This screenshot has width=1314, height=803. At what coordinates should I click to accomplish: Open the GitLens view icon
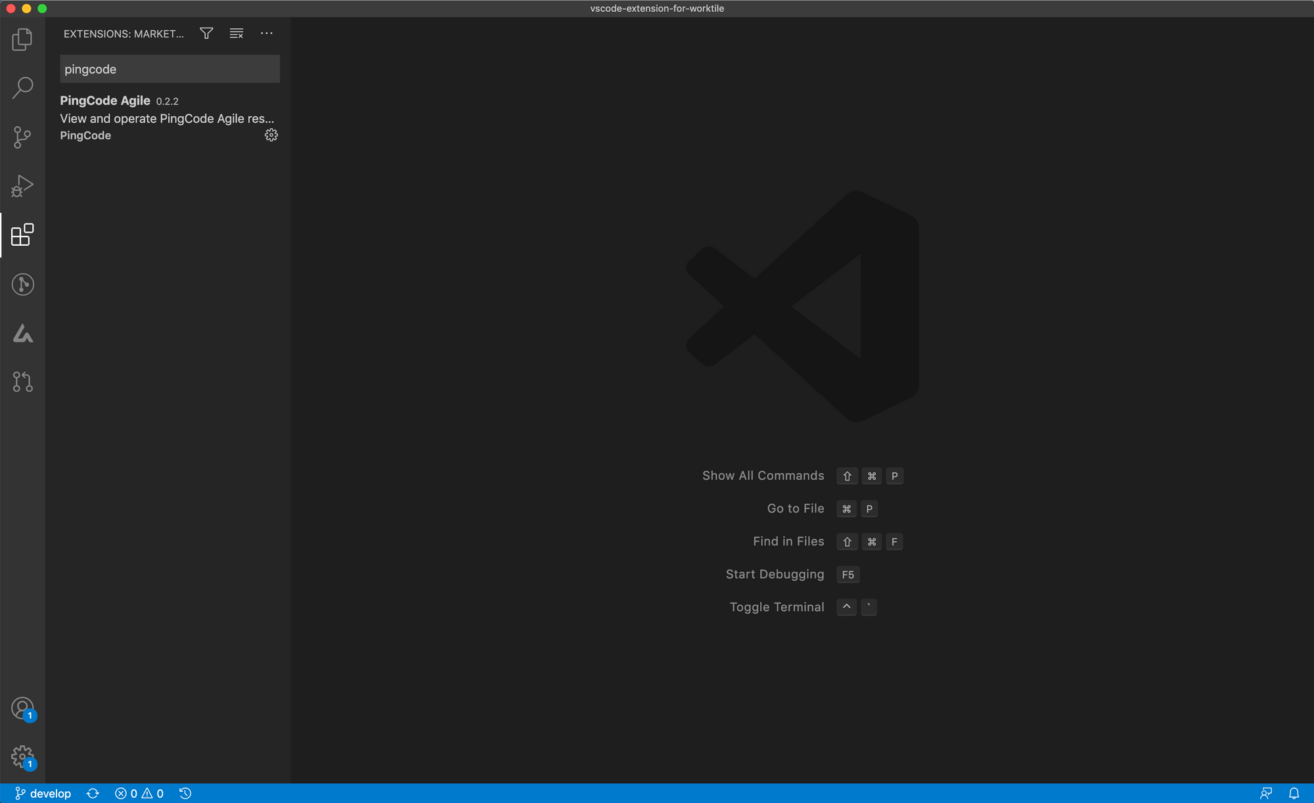tap(22, 284)
